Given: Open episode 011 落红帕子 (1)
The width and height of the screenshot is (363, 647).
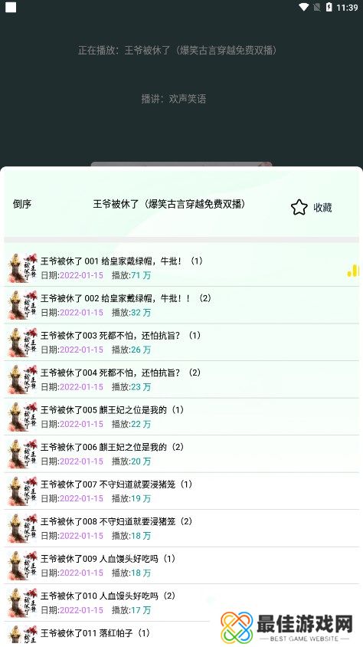Looking at the screenshot, I should pyautogui.click(x=107, y=634).
